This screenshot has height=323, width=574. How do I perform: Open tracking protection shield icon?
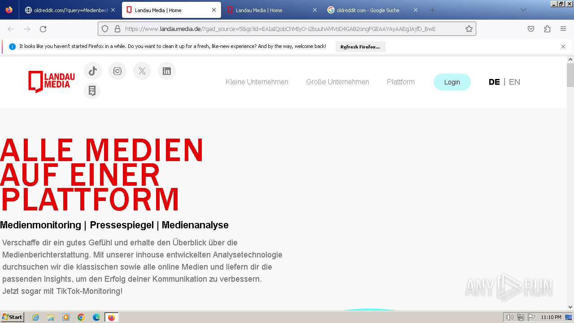click(105, 29)
